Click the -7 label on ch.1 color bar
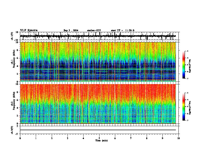This screenshot has width=201, height=155. click(187, 79)
